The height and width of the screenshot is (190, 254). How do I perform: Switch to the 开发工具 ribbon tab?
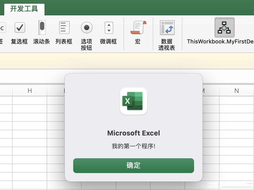point(24,9)
